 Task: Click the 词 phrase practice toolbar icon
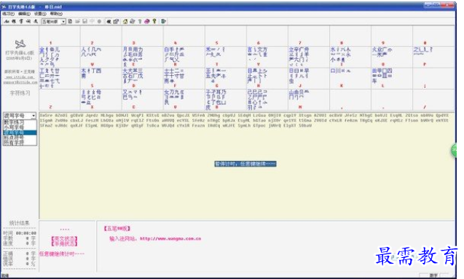click(28, 21)
